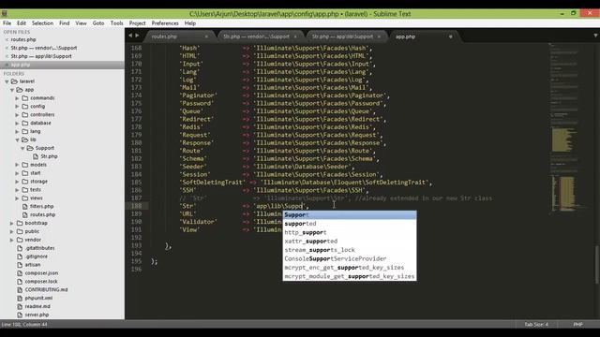Go to previous tab with left arrow
The height and width of the screenshot is (337, 600).
tap(130, 36)
